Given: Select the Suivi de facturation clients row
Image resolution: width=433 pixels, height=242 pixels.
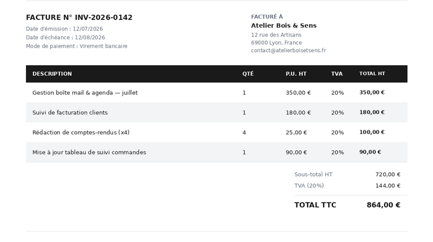Looking at the screenshot, I should [216, 112].
